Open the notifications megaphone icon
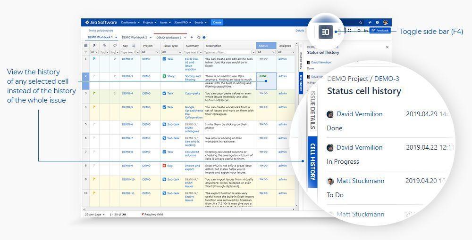The width and height of the screenshot is (472, 240). point(370,23)
